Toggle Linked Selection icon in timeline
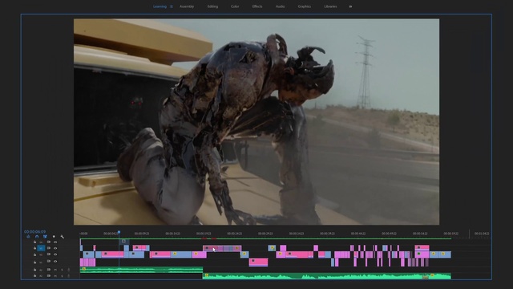Screen dimensions: 513x289 pos(45,237)
